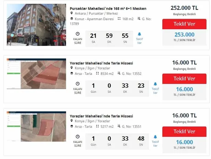Click the search icon beside G. No: 13551

tap(119, 126)
